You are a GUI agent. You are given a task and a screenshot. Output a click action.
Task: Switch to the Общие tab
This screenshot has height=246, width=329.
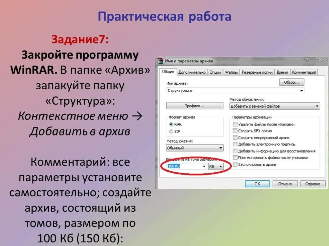point(168,72)
